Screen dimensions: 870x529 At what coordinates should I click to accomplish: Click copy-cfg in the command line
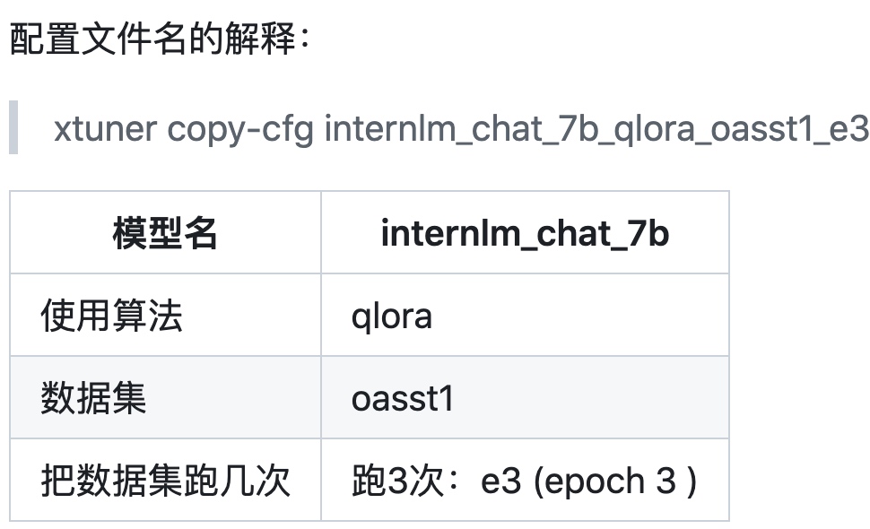tap(240, 130)
